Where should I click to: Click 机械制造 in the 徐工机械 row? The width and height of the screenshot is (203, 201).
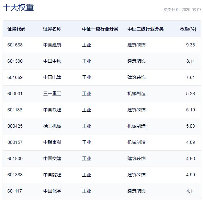coord(136,126)
